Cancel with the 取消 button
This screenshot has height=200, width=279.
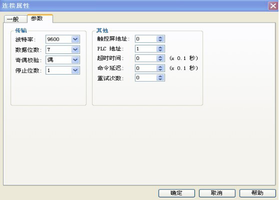[217, 193]
